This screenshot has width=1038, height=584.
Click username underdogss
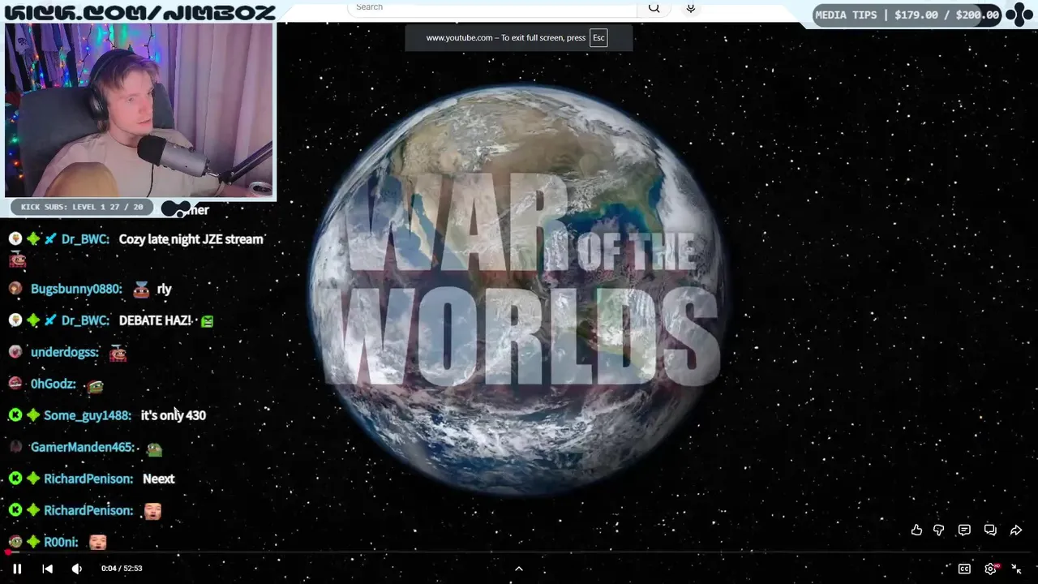tap(64, 352)
